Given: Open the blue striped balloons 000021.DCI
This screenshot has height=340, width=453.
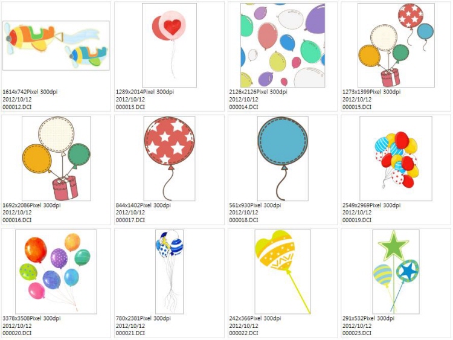Looking at the screenshot, I should tap(169, 272).
